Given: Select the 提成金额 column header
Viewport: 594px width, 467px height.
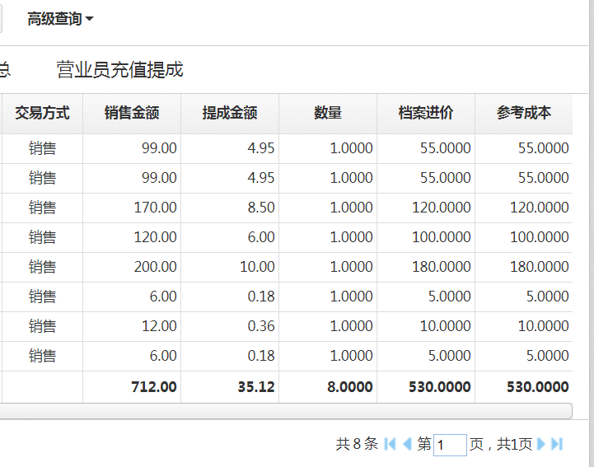Looking at the screenshot, I should (230, 114).
